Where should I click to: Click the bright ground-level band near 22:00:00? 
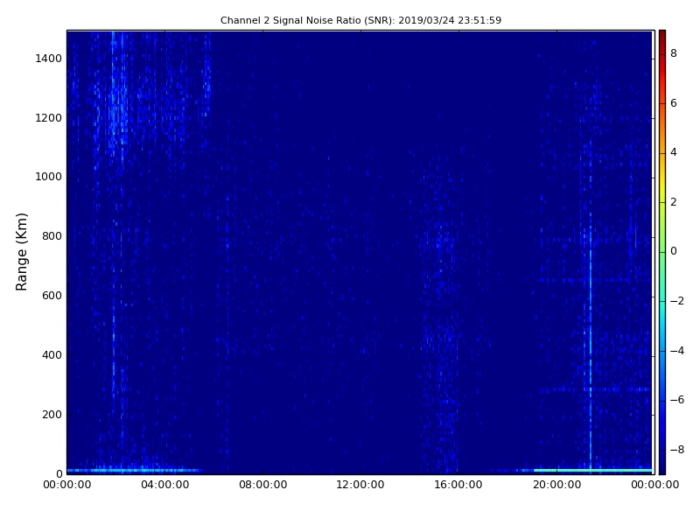click(593, 470)
